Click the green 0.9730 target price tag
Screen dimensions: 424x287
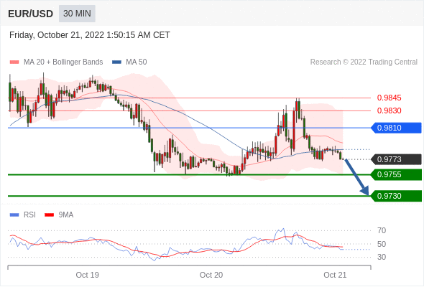[396, 196]
